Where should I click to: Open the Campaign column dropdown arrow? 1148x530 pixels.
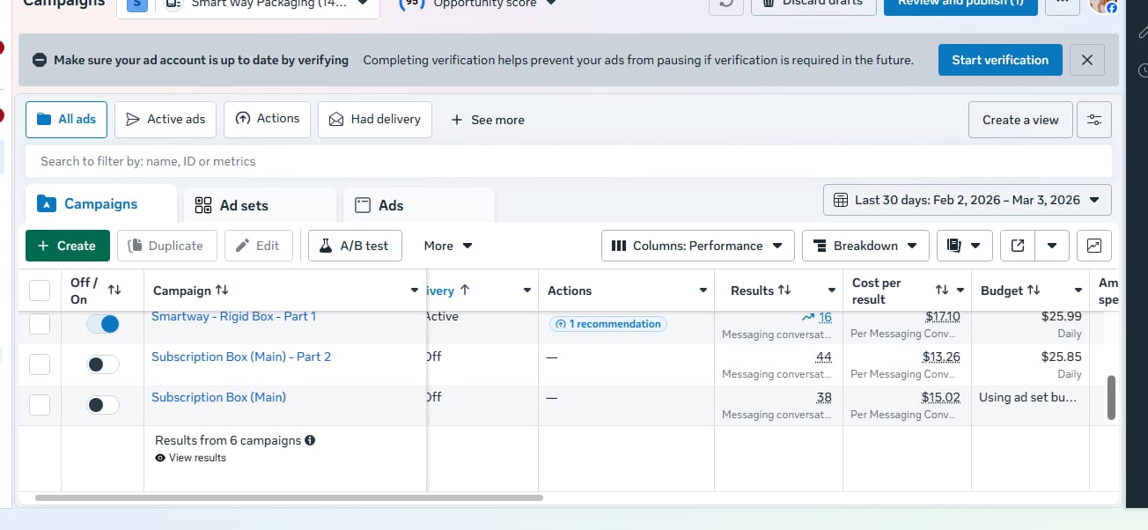point(415,291)
